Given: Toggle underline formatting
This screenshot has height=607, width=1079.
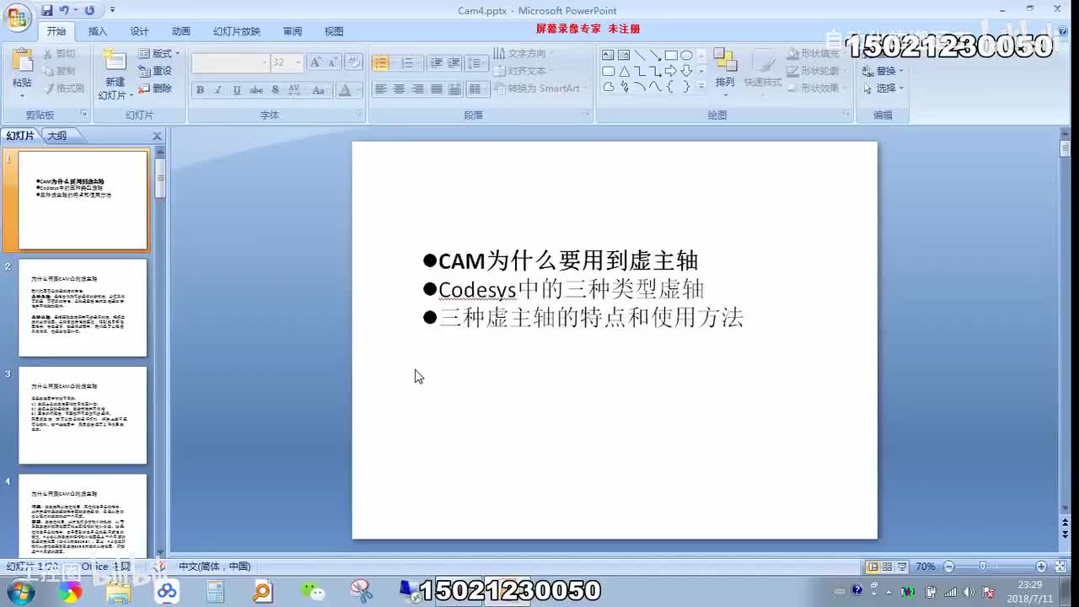Looking at the screenshot, I should 237,89.
